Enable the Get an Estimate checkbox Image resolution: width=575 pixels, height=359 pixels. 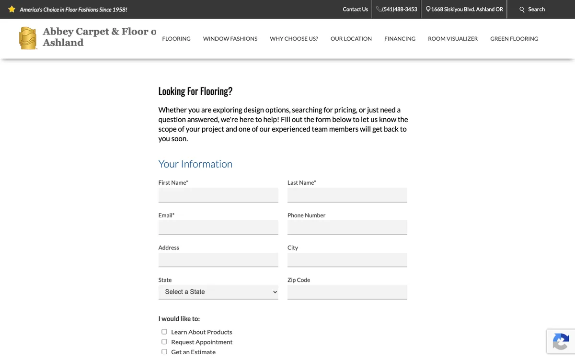pyautogui.click(x=164, y=352)
